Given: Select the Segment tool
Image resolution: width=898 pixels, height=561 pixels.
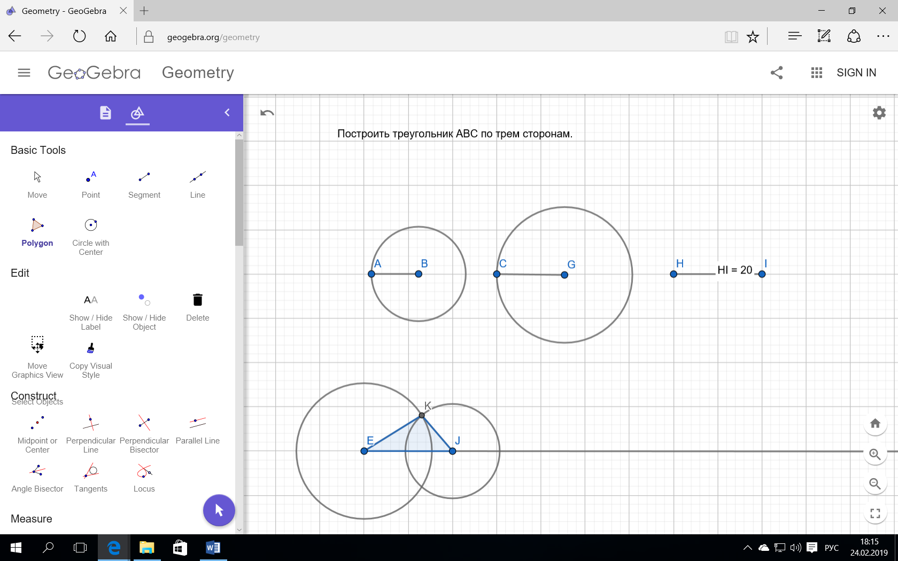Looking at the screenshot, I should 144,184.
